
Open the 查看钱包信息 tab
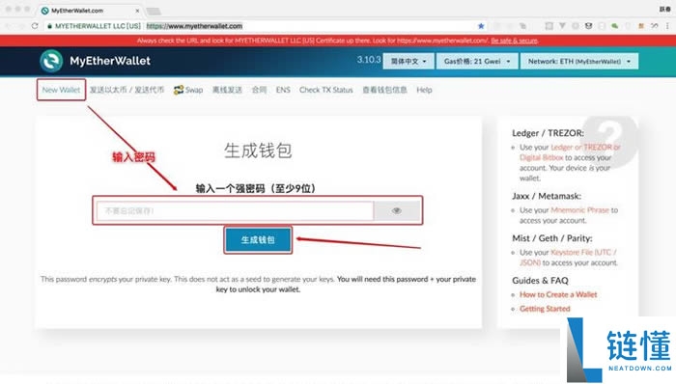(x=384, y=90)
